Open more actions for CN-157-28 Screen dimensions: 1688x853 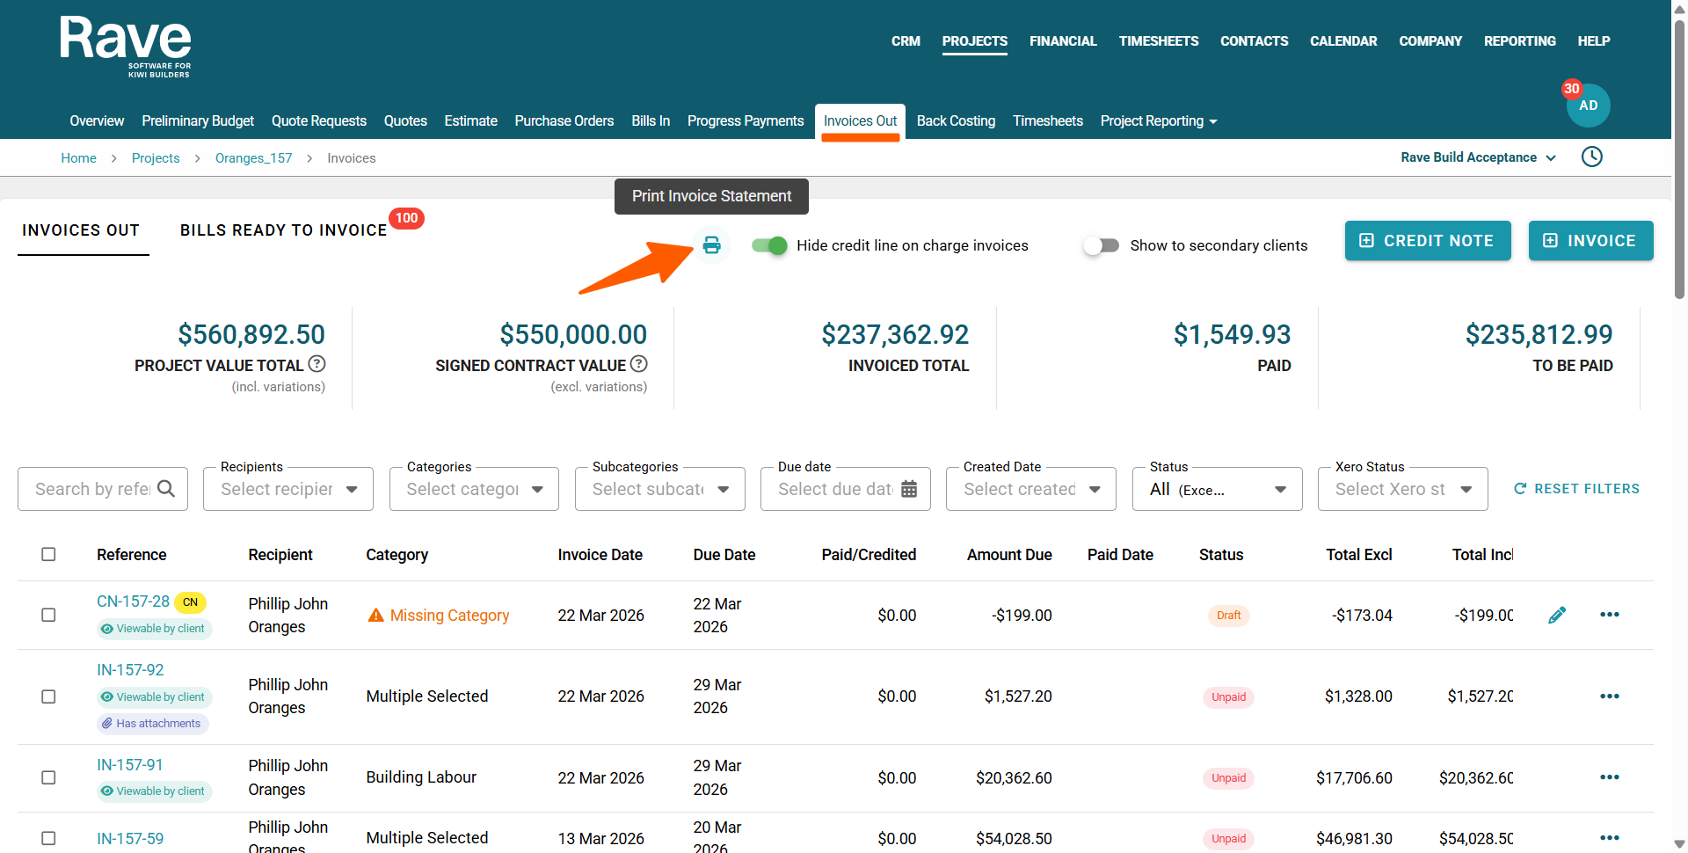[1610, 615]
